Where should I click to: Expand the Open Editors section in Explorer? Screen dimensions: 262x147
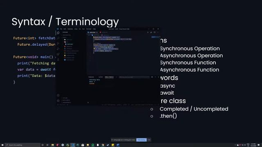coord(66,35)
